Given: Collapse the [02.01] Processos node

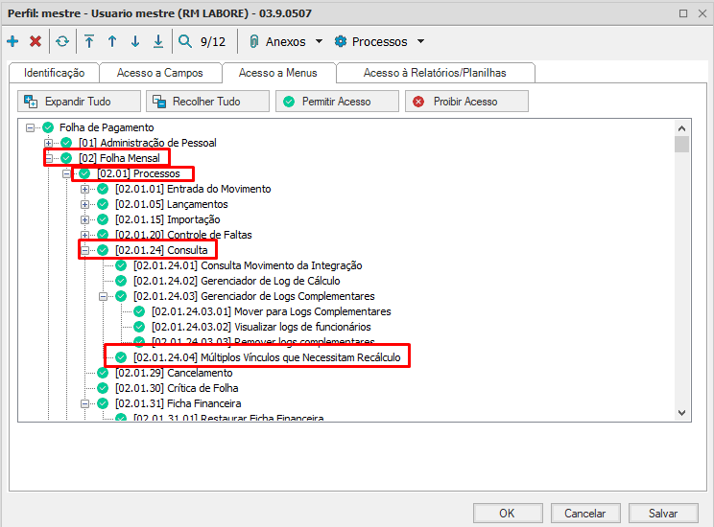Looking at the screenshot, I should tap(67, 173).
